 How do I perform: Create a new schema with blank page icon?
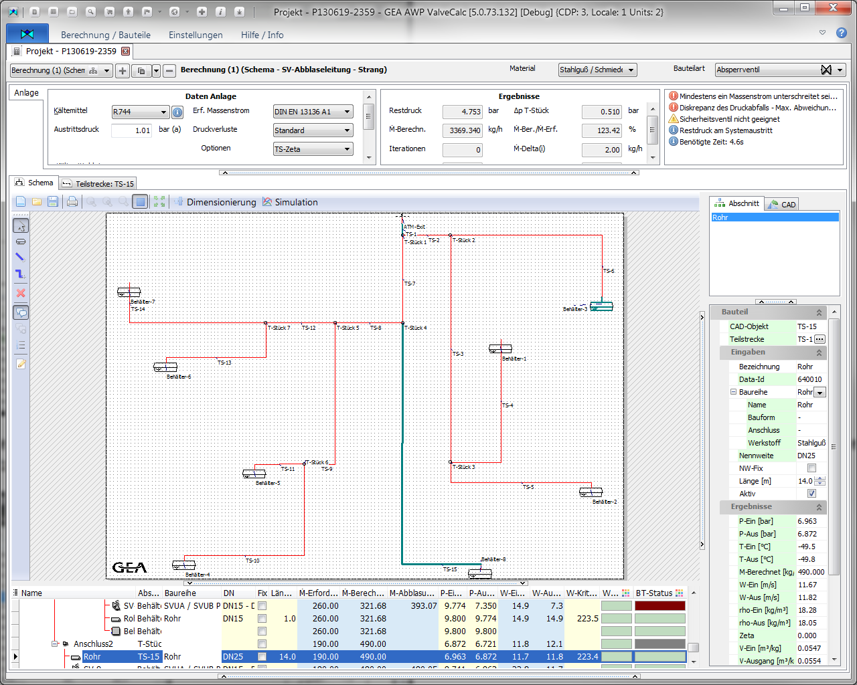pos(21,202)
